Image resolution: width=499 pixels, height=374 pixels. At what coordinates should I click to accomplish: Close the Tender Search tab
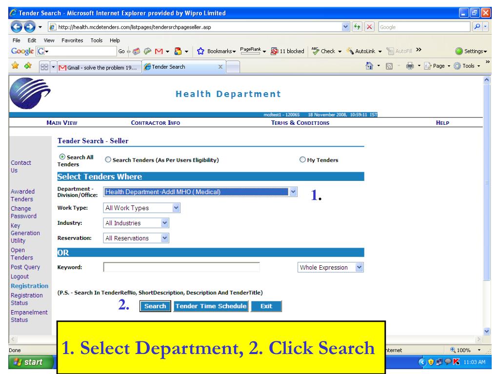(220, 67)
